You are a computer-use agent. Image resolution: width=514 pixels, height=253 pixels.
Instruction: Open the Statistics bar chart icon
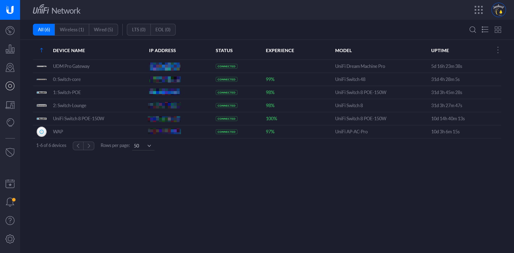click(x=10, y=49)
